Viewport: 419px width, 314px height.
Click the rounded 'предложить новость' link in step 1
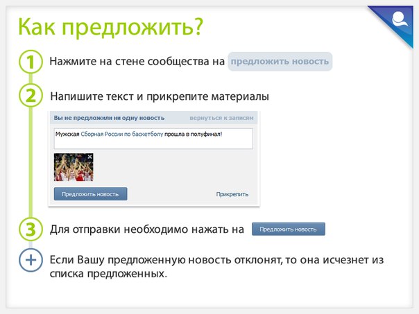(280, 62)
